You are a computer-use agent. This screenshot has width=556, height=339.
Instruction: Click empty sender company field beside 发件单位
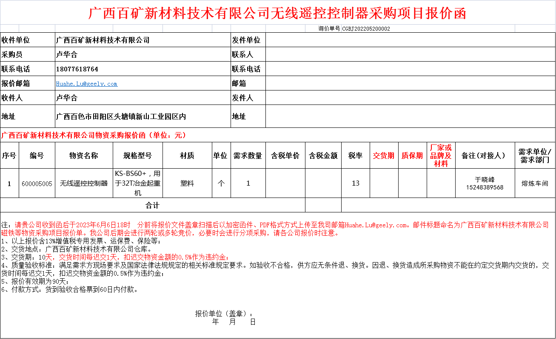click(x=411, y=40)
